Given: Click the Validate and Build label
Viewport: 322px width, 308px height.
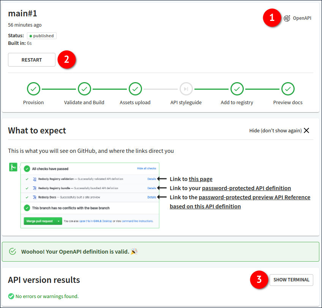Looking at the screenshot, I should pos(84,102).
